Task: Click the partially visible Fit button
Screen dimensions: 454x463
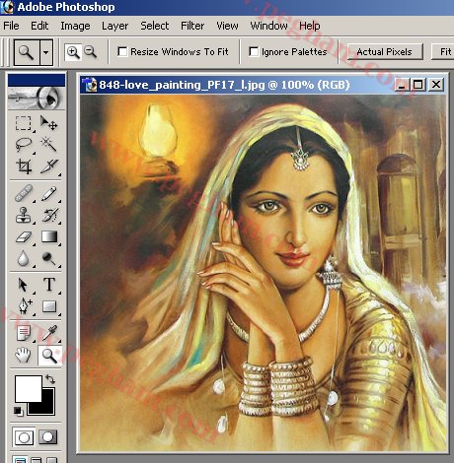Action: [x=443, y=51]
